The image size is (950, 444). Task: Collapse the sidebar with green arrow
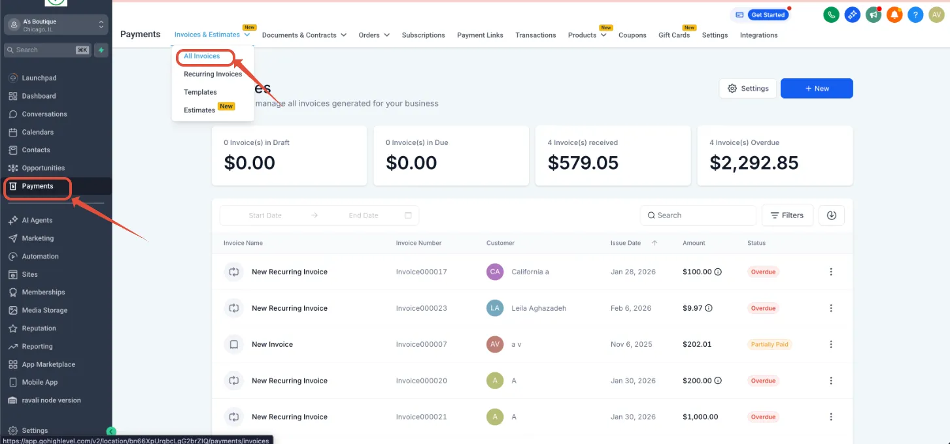(111, 431)
